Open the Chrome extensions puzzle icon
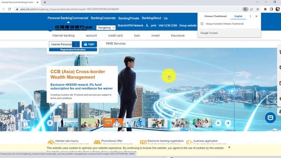The image size is (281, 158). [265, 9]
